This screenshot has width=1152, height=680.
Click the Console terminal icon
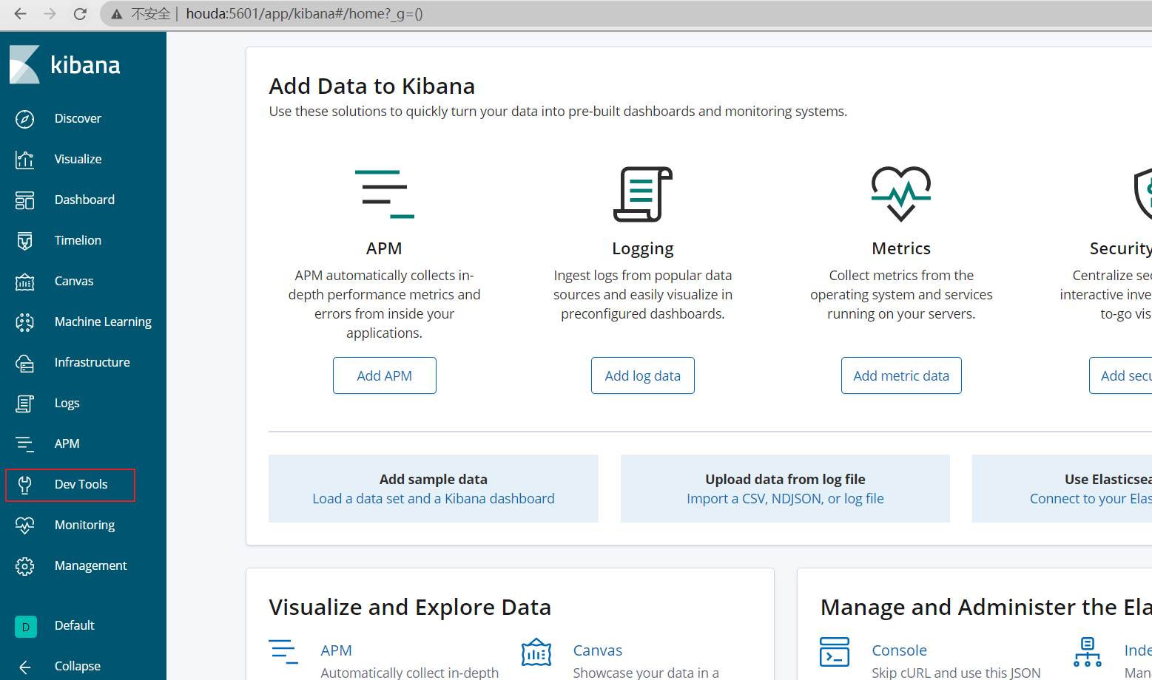coord(835,652)
